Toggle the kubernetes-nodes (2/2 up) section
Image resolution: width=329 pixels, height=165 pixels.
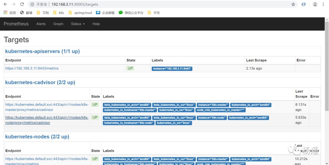37,137
